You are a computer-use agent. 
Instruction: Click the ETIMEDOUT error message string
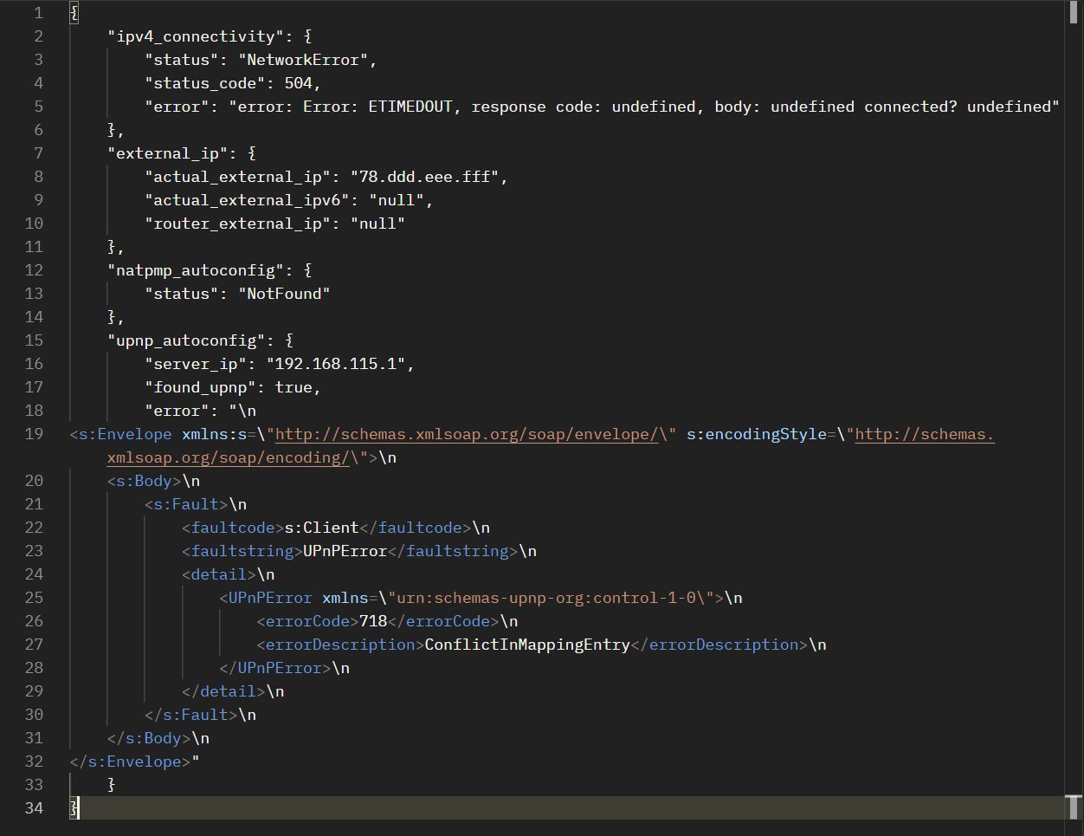[x=644, y=107]
